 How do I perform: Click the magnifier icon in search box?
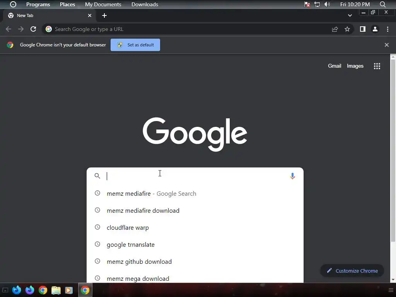tap(97, 176)
